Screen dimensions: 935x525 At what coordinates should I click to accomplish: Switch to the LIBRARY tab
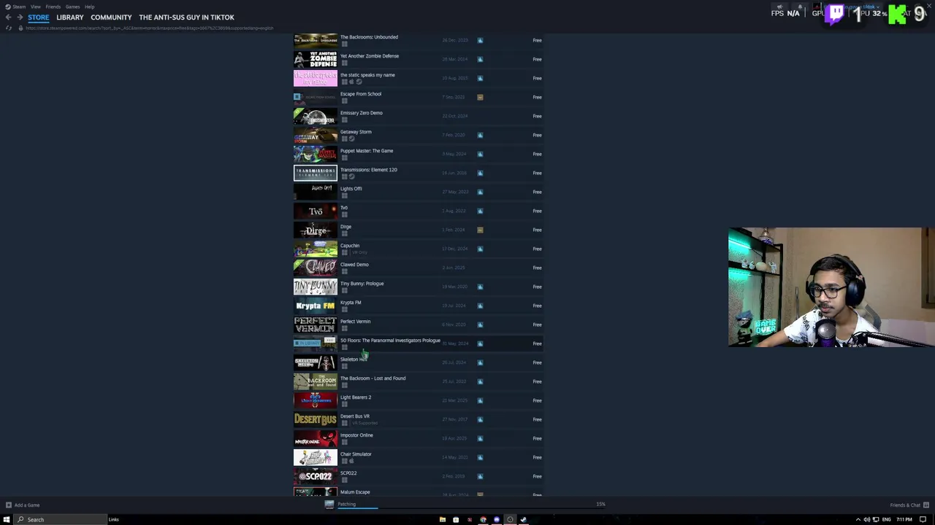point(69,17)
